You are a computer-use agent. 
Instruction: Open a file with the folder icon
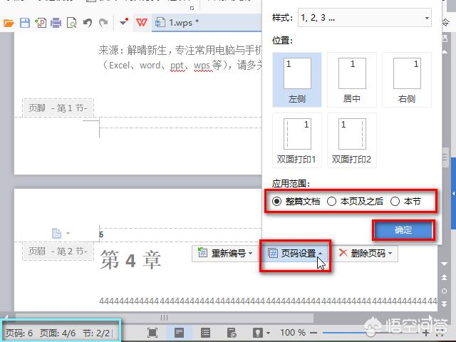tap(9, 23)
